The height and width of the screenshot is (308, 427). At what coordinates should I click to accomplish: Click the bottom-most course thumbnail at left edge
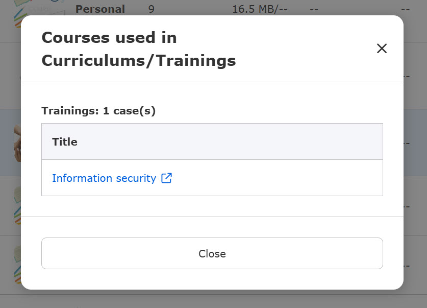(x=17, y=265)
